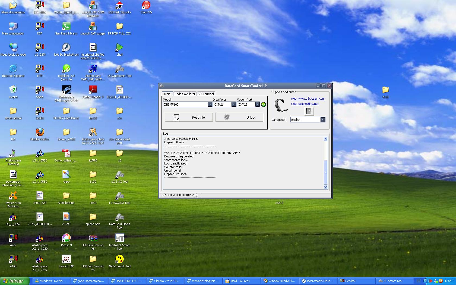This screenshot has height=285, width=456.
Task: Click the 'Unlock done!' log line
Action: [x=173, y=170]
